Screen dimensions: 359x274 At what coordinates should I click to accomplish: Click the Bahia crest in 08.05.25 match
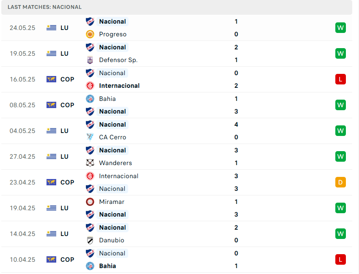coord(90,99)
